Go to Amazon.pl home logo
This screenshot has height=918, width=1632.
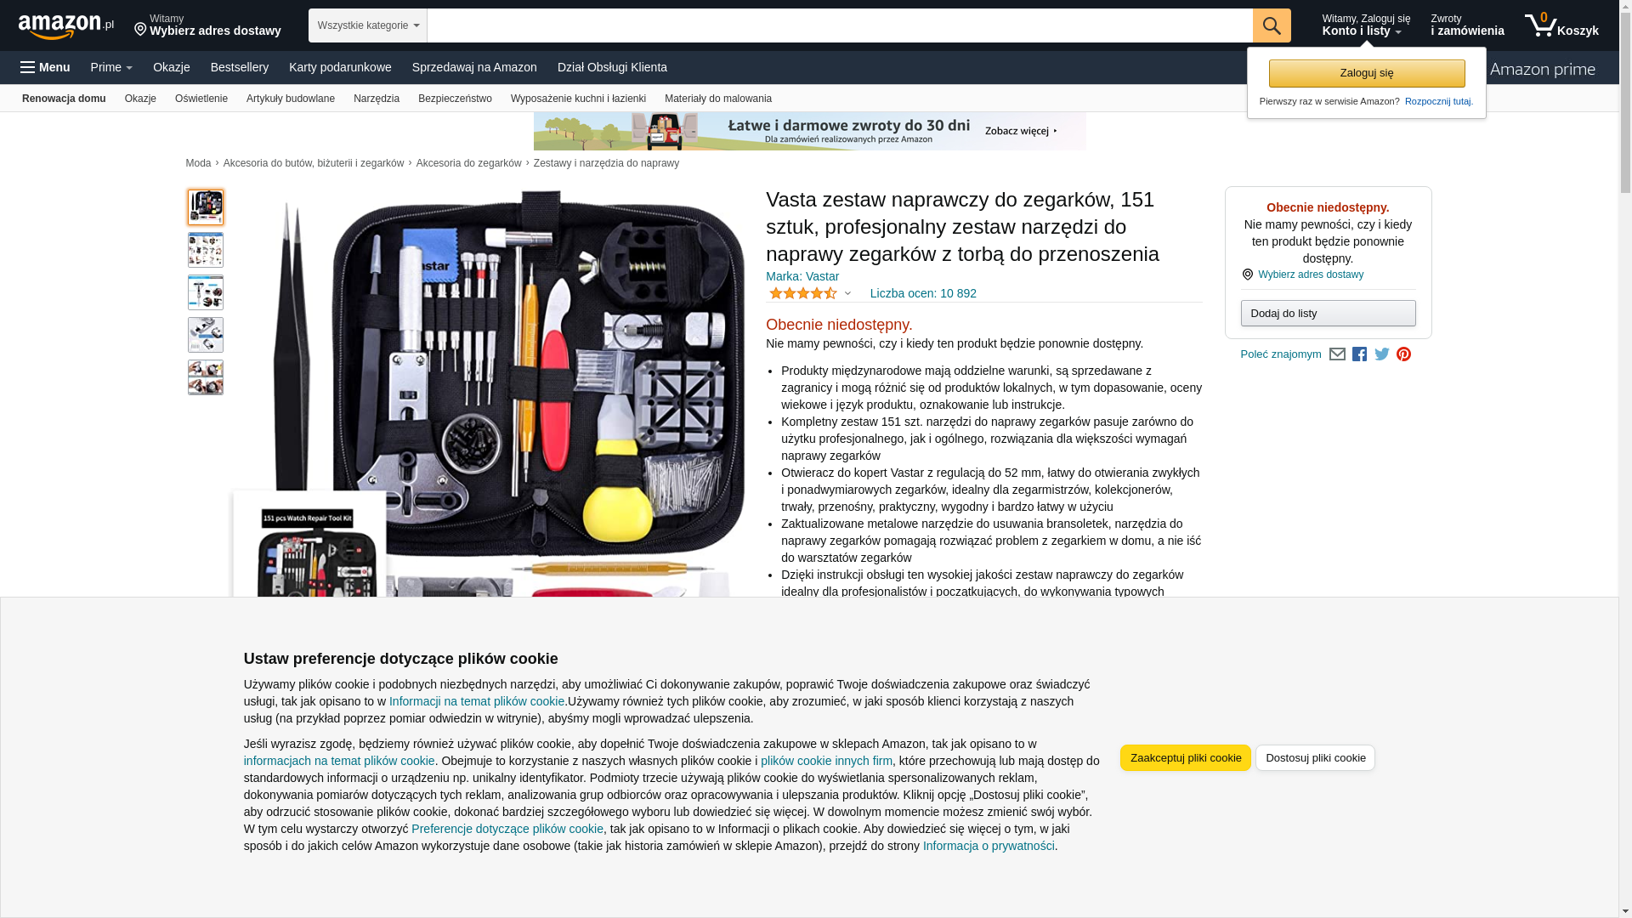pyautogui.click(x=66, y=26)
